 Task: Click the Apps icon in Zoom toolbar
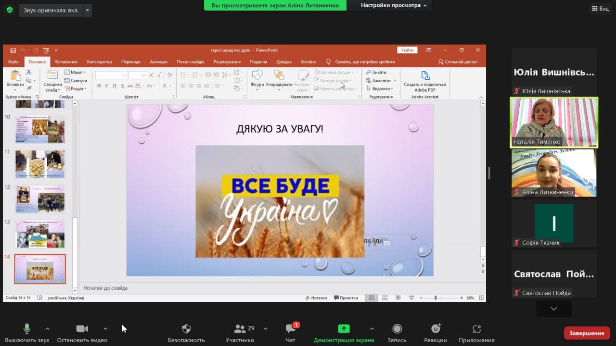tap(476, 329)
